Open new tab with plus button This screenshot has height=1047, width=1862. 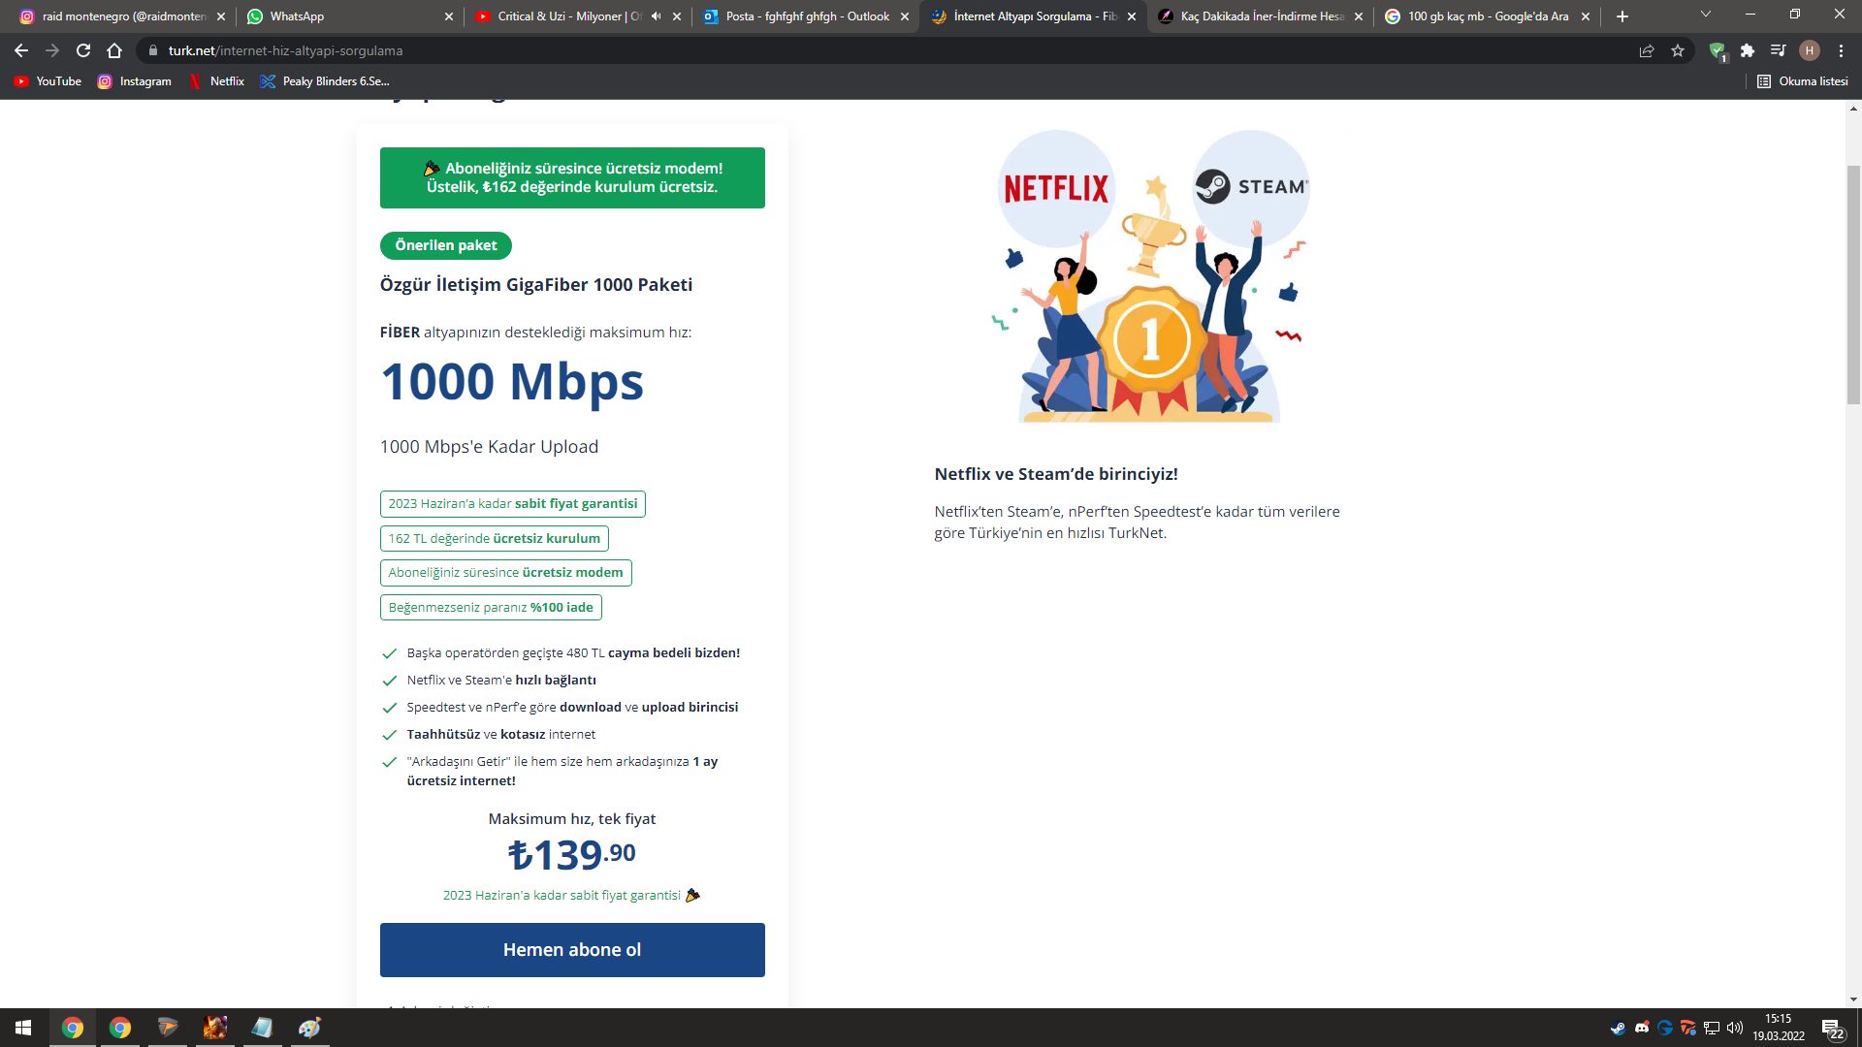(x=1622, y=16)
